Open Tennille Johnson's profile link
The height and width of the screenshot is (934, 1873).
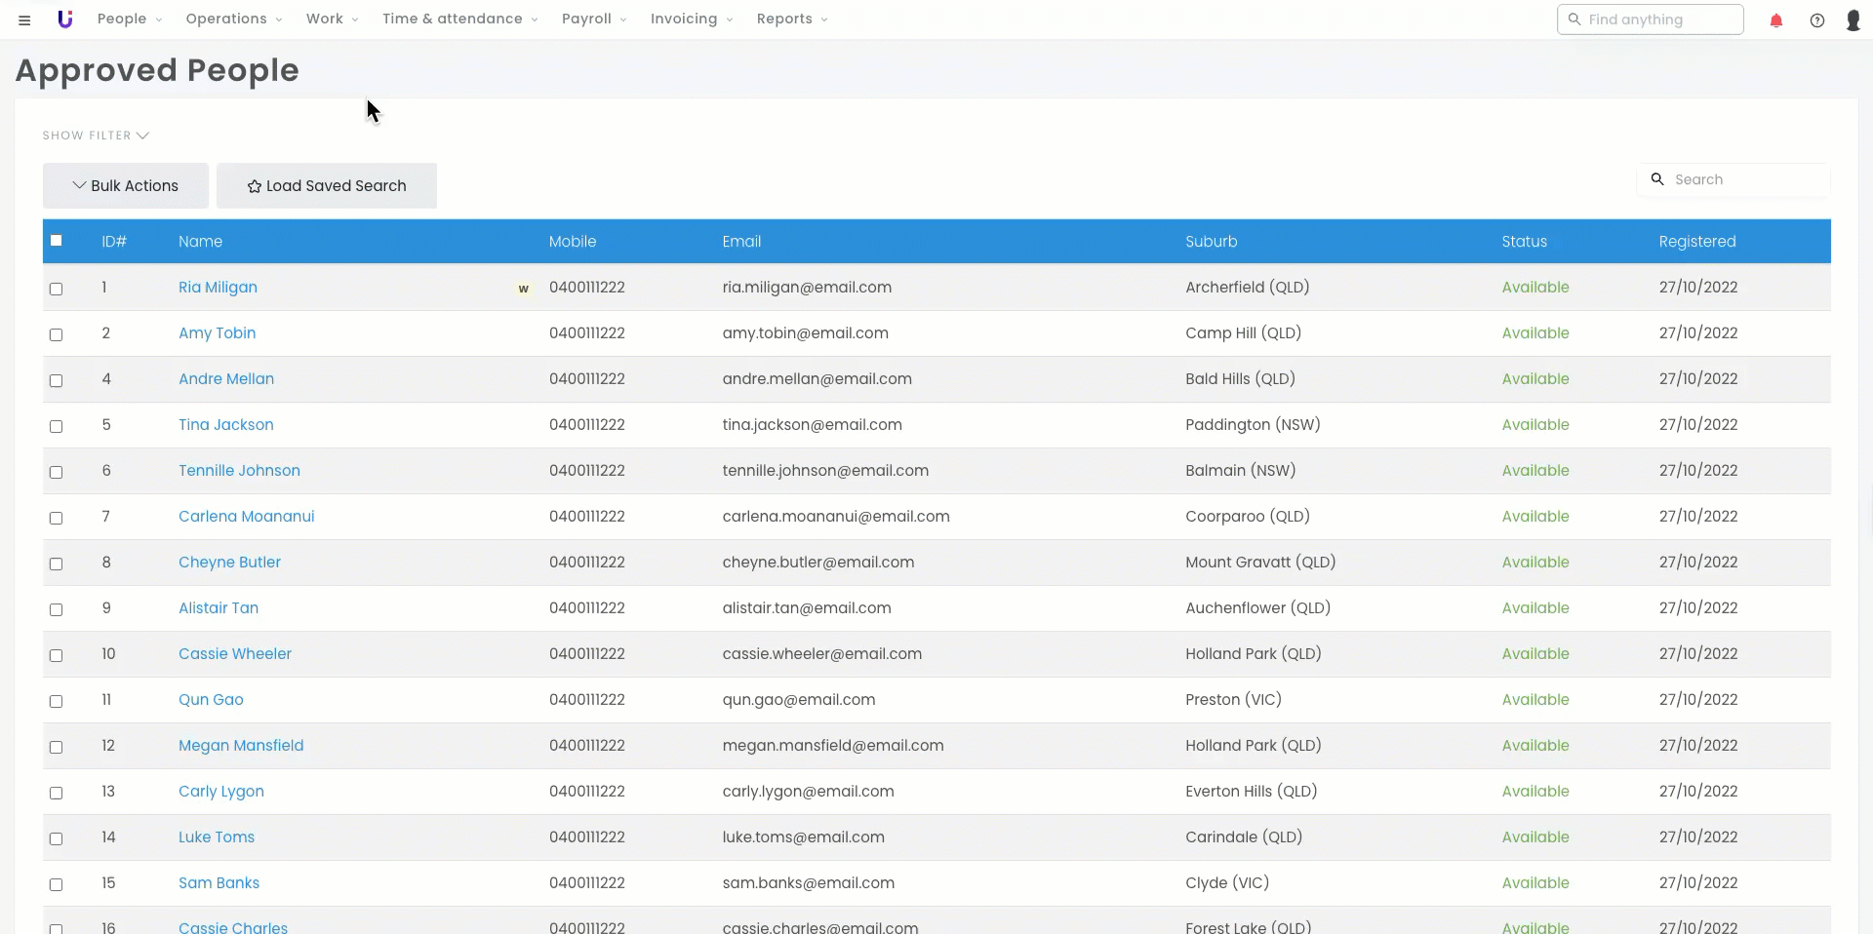(239, 471)
